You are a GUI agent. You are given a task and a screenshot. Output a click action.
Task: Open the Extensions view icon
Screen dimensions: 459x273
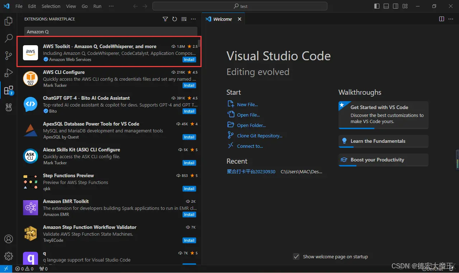point(9,90)
